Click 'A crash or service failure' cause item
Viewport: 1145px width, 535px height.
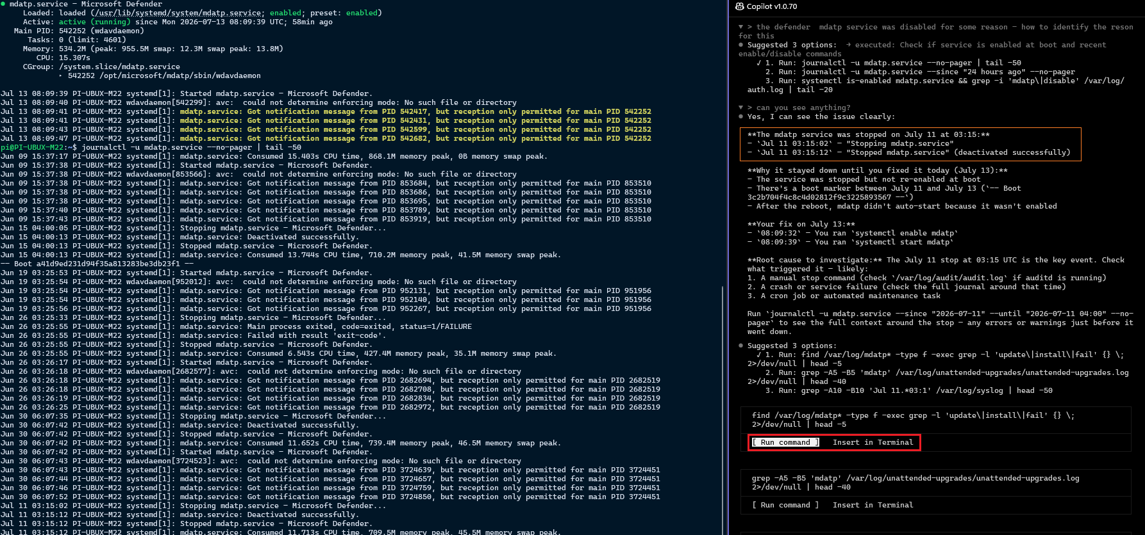[907, 287]
